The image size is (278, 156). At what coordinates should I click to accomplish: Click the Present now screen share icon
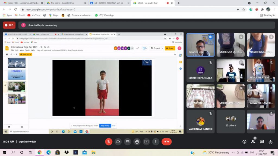tap(146, 142)
